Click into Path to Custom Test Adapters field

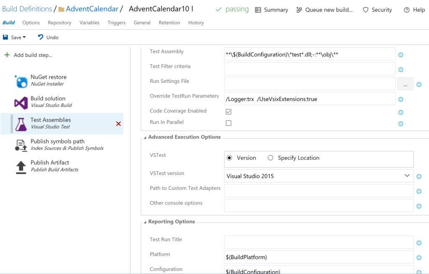[x=319, y=191]
